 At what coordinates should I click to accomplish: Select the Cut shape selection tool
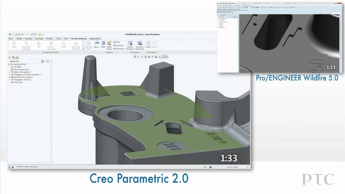pyautogui.click(x=39, y=44)
